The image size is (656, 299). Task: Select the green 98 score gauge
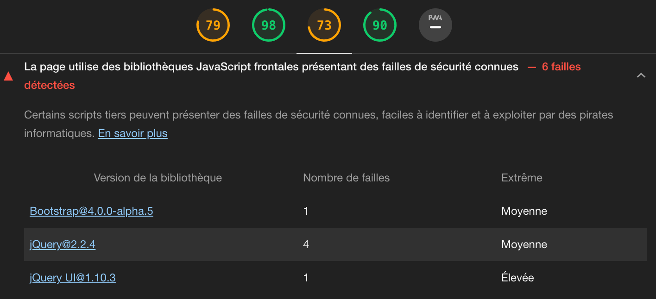click(x=269, y=25)
